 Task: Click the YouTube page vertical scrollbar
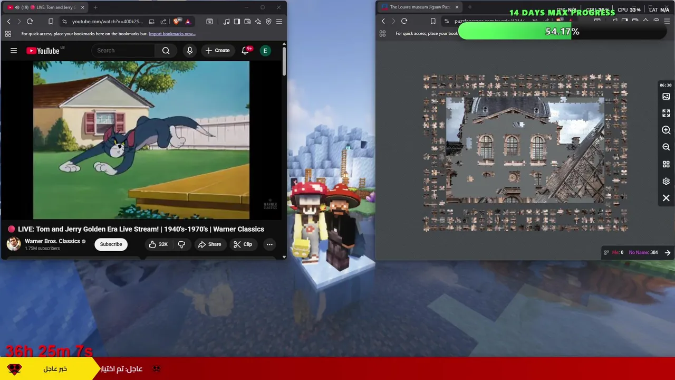(x=284, y=61)
